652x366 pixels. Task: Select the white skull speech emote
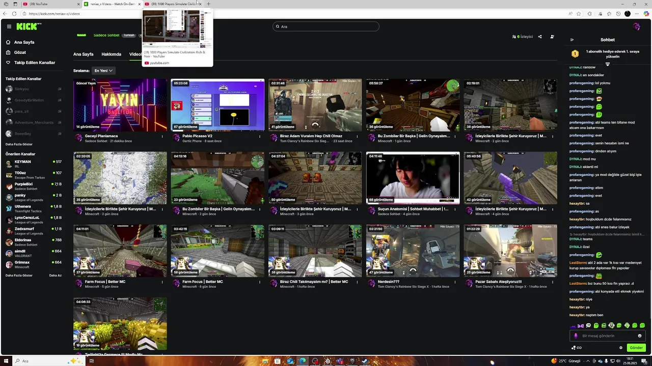588,325
